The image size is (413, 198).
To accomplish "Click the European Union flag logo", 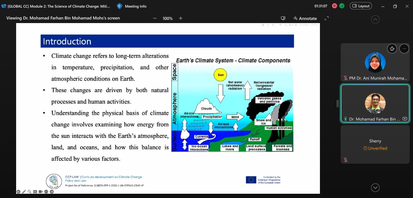I will 251,180.
